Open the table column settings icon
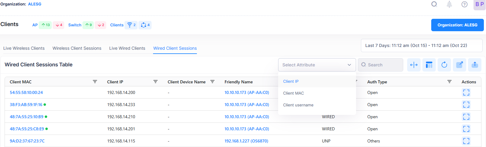 (x=429, y=65)
